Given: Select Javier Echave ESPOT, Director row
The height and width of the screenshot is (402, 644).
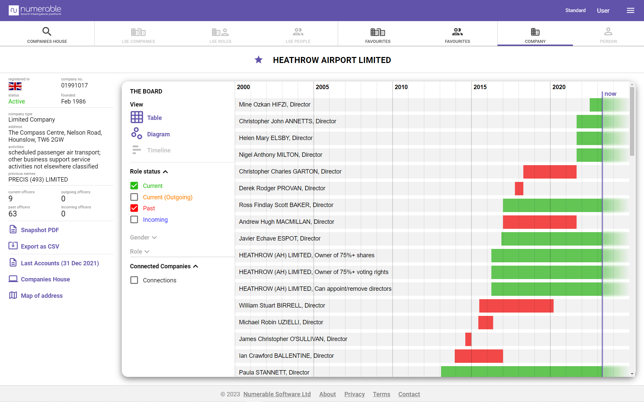Looking at the screenshot, I should coord(432,239).
